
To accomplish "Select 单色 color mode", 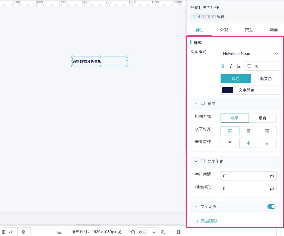I will pyautogui.click(x=236, y=79).
